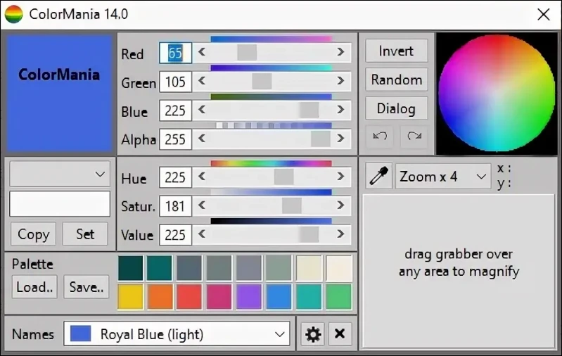Click the ColorMania rainbow app icon
Screen dimensions: 562x356
click(13, 14)
